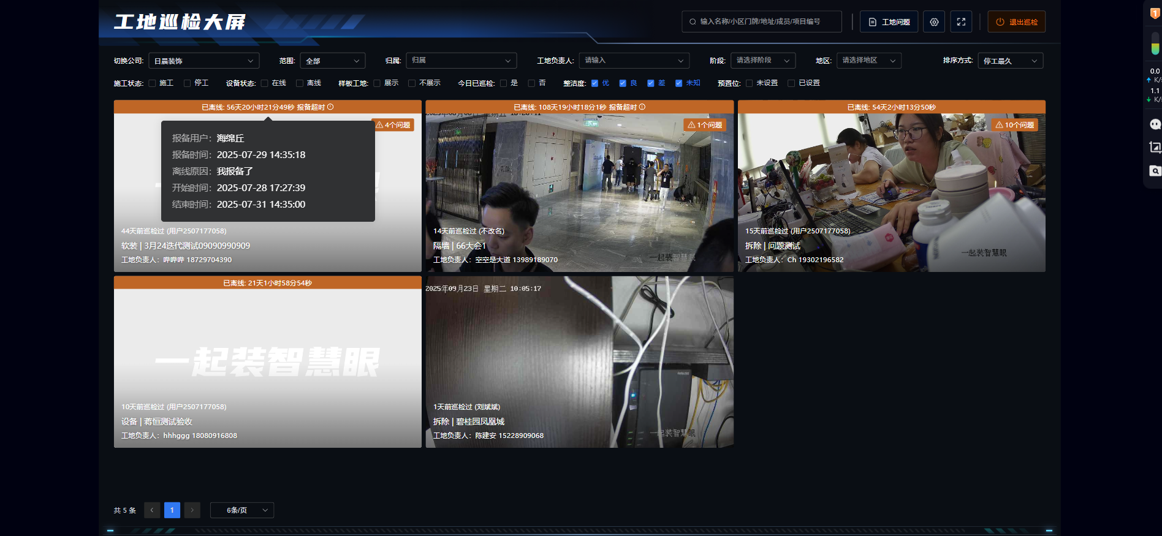1162x536 pixels.
Task: Toggle 在线 device status checkbox
Action: pos(264,83)
